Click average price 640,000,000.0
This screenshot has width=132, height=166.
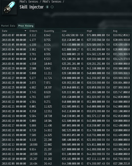(x=121, y=154)
